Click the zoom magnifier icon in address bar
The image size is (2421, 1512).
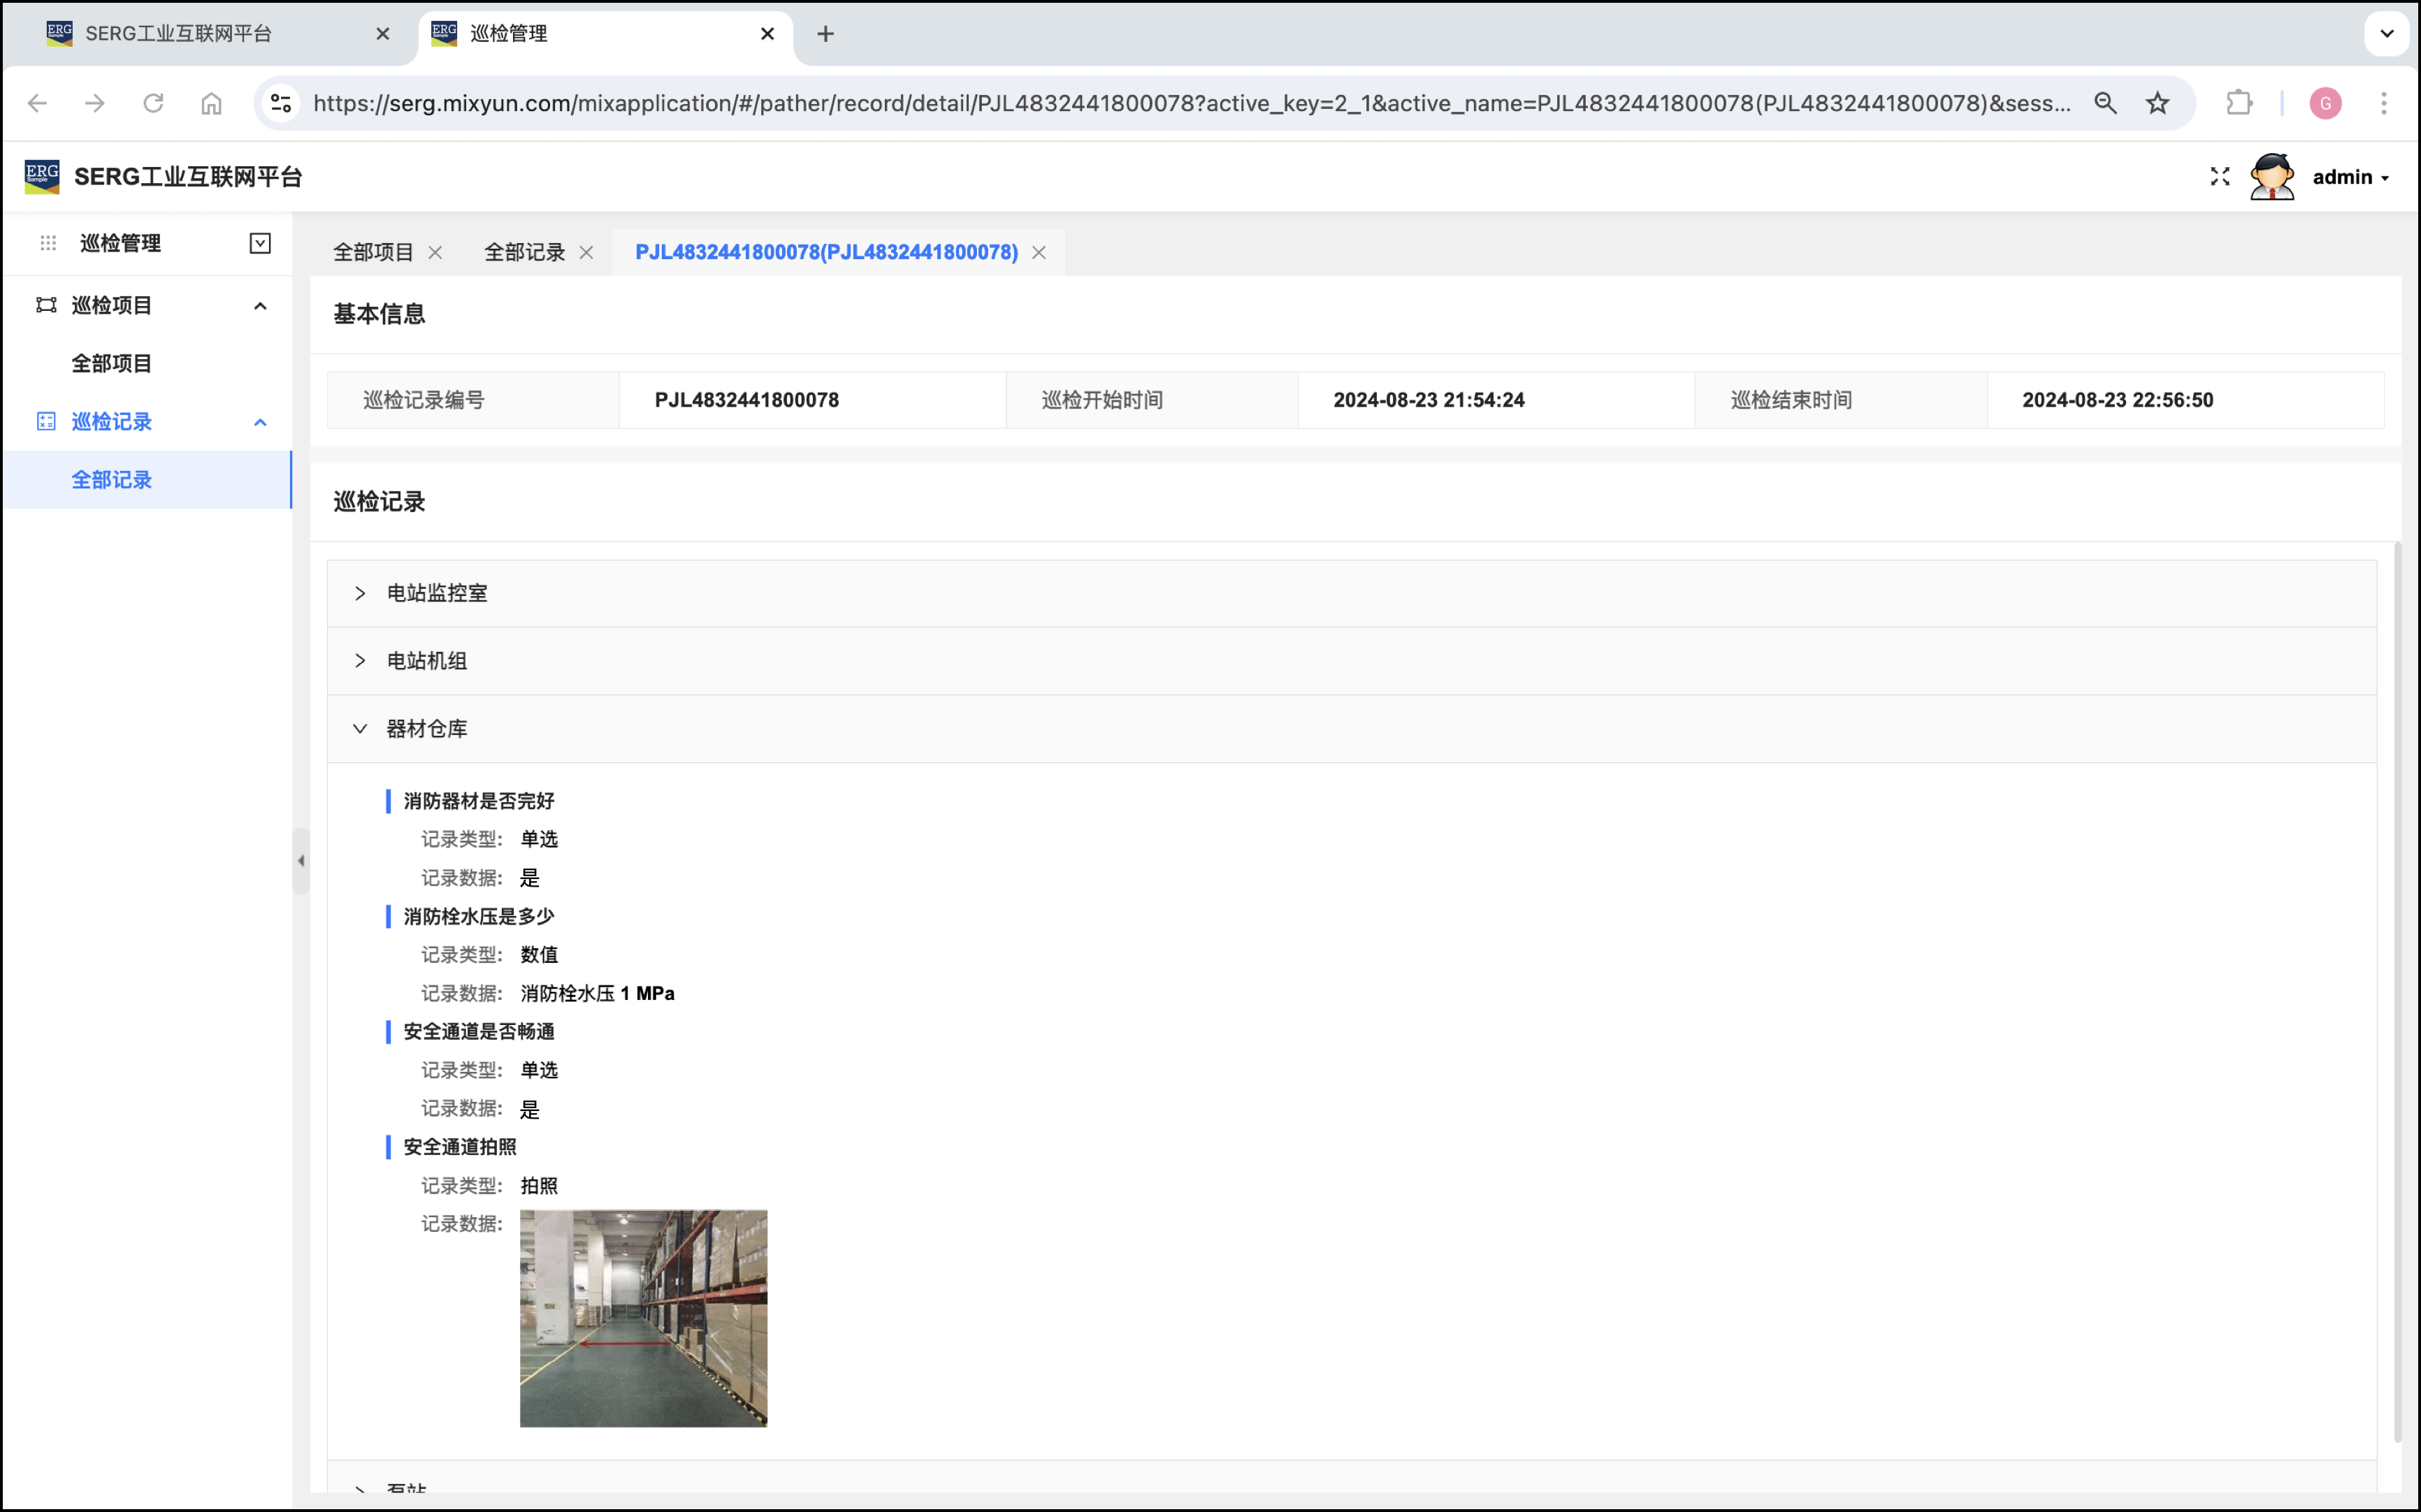coord(2105,103)
